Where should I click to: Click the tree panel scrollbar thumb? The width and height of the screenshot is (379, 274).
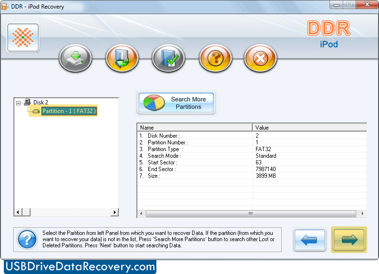click(26, 212)
